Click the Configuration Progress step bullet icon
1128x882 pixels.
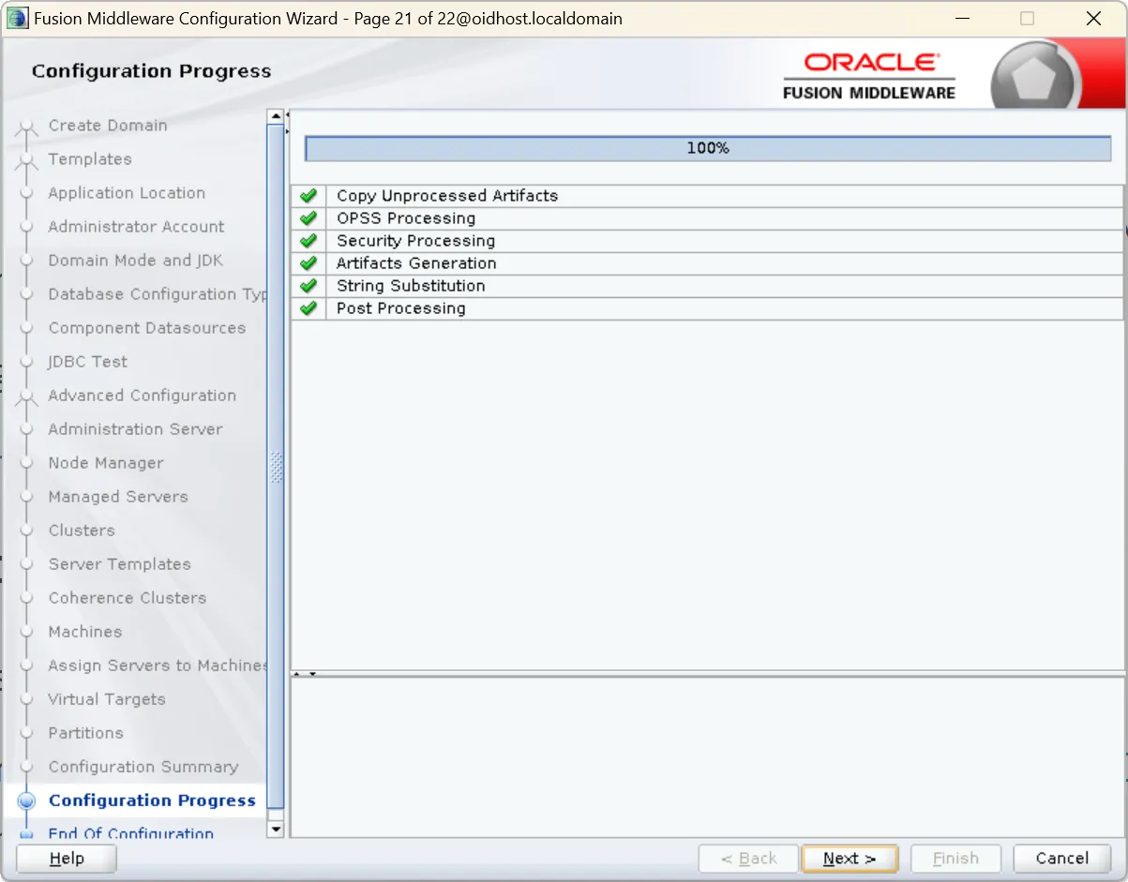pos(26,801)
